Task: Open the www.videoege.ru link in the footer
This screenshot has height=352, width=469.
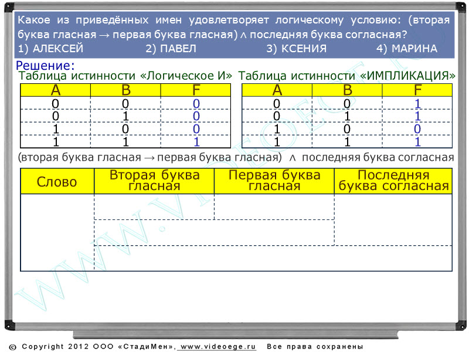Action: click(218, 346)
